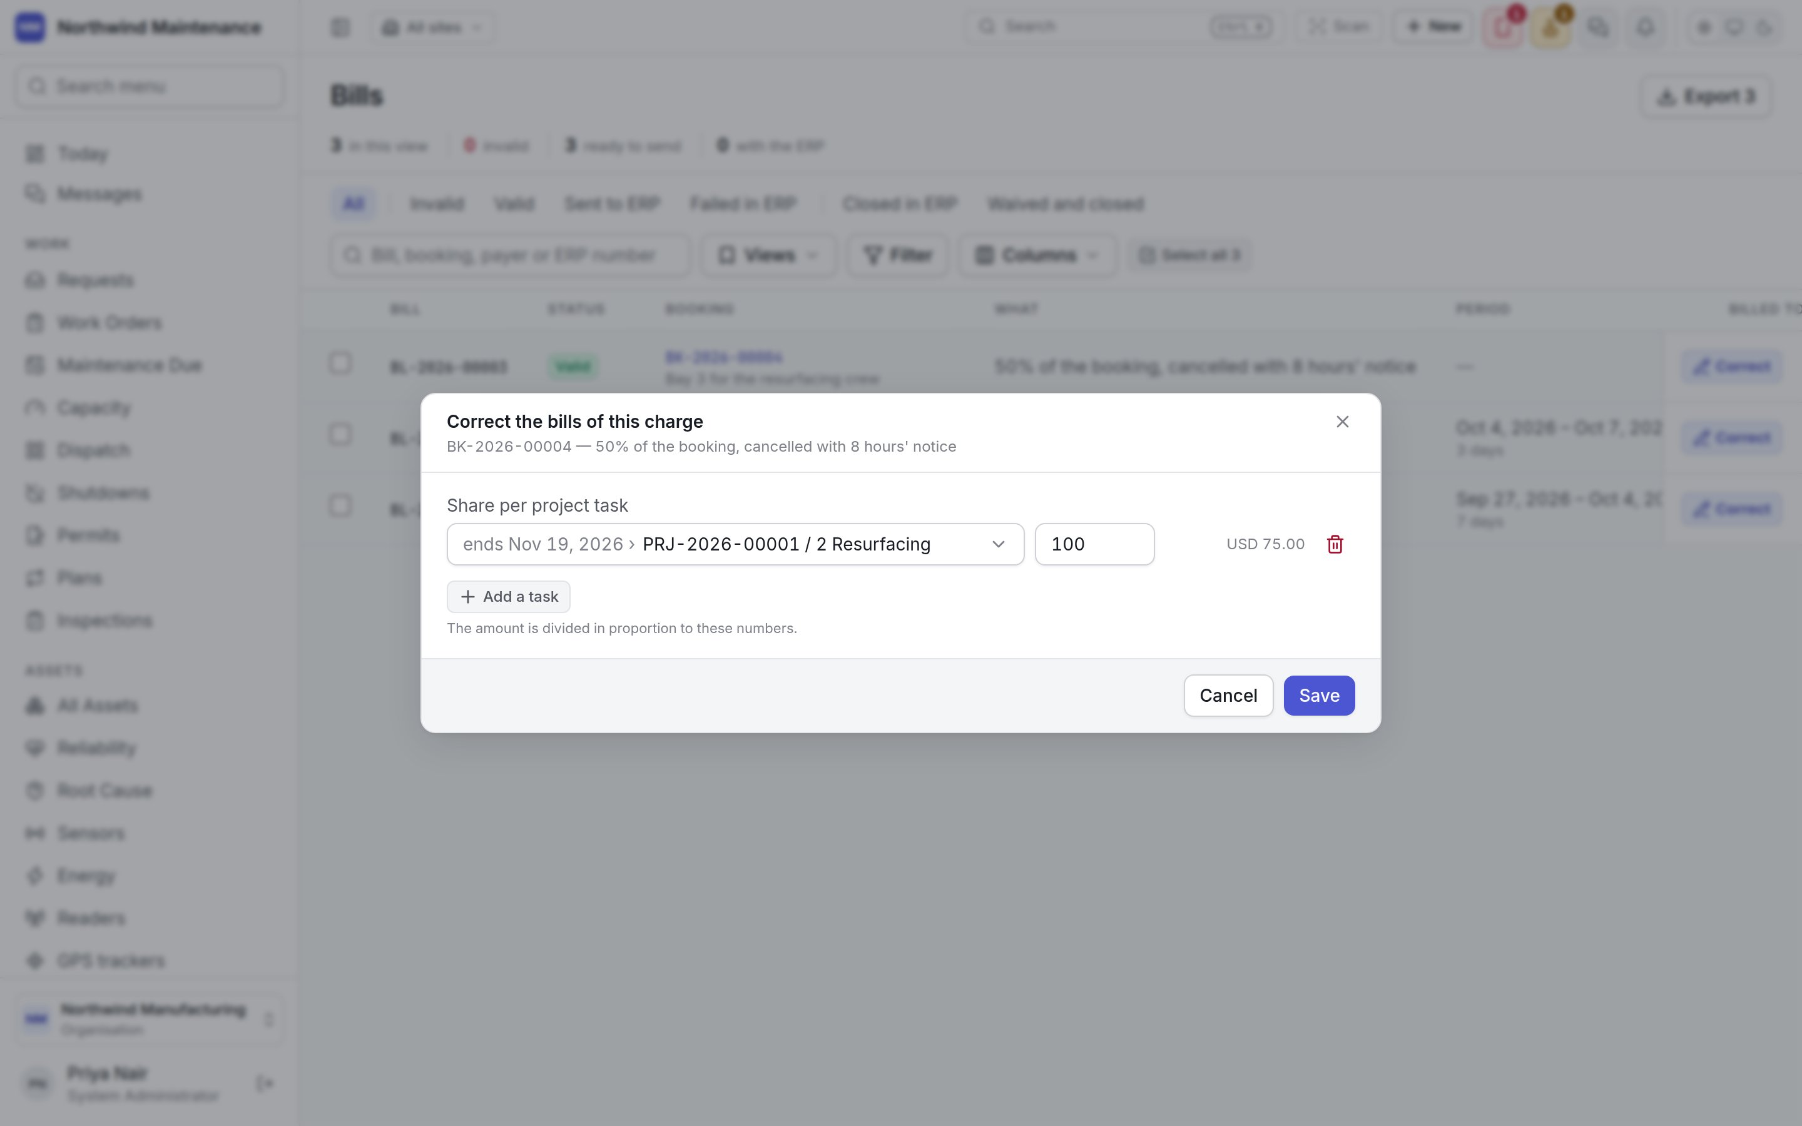Open Plans in sidebar
Viewport: 1802px width, 1126px height.
[149, 578]
